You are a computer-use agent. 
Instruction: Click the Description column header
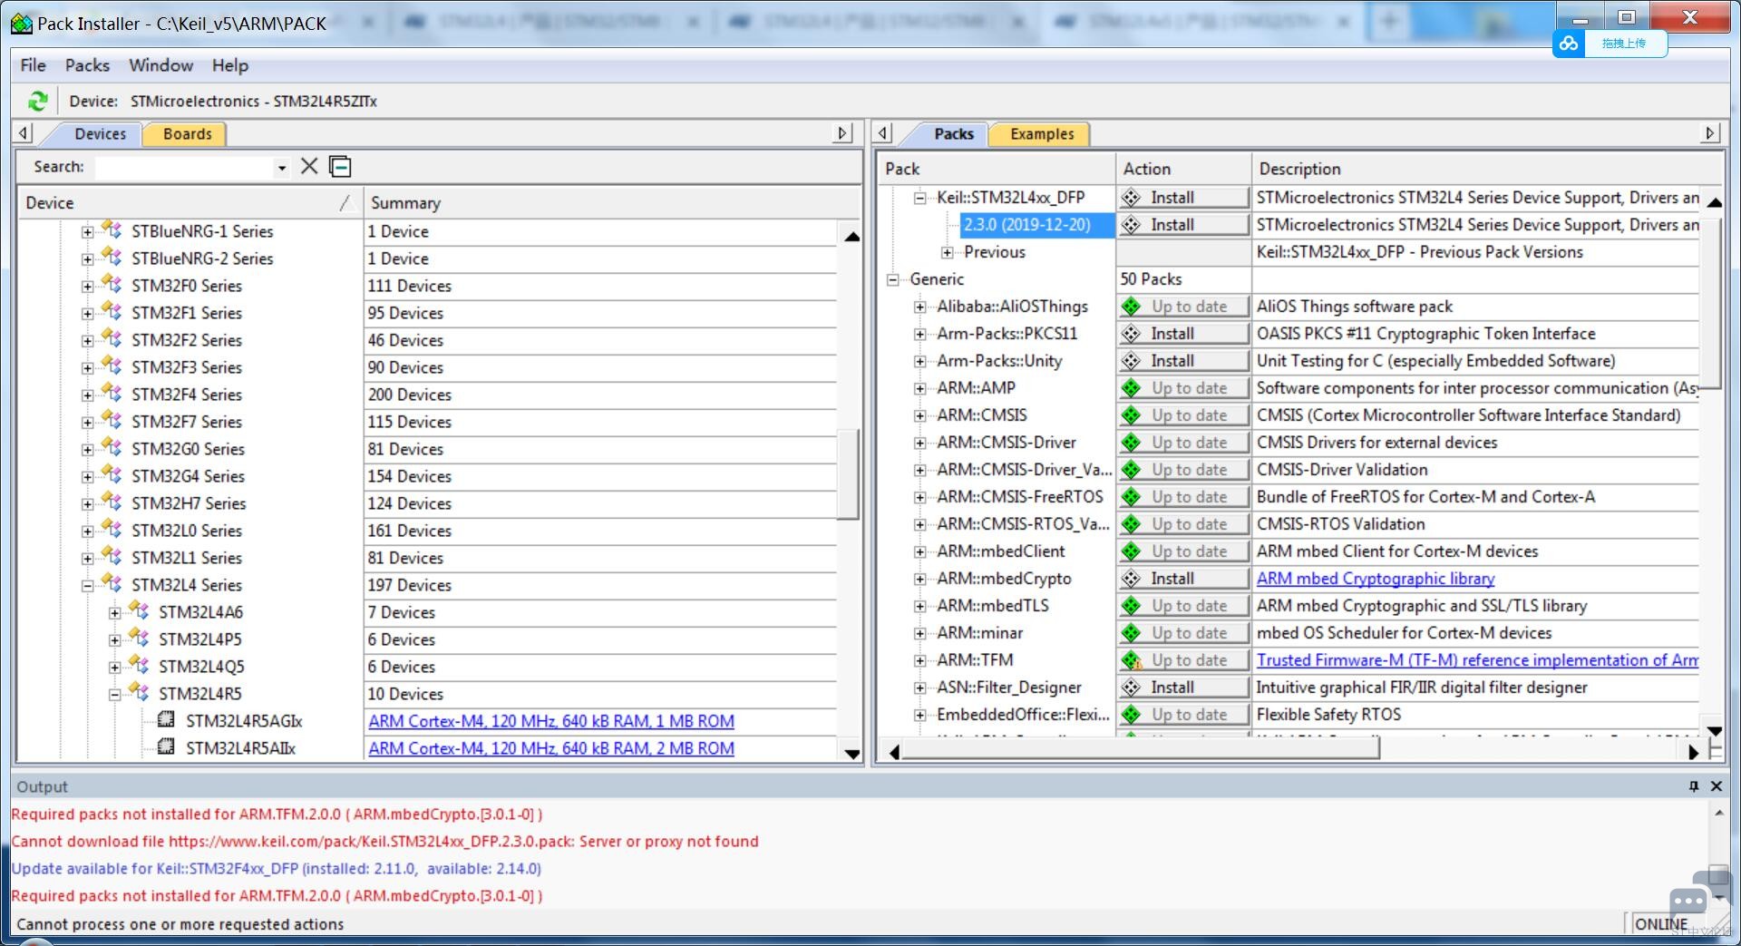tap(1487, 169)
